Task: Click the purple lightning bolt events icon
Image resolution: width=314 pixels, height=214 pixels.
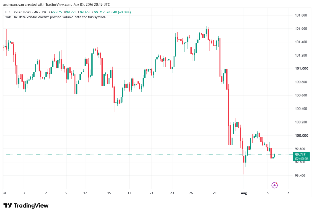Action: point(274,185)
